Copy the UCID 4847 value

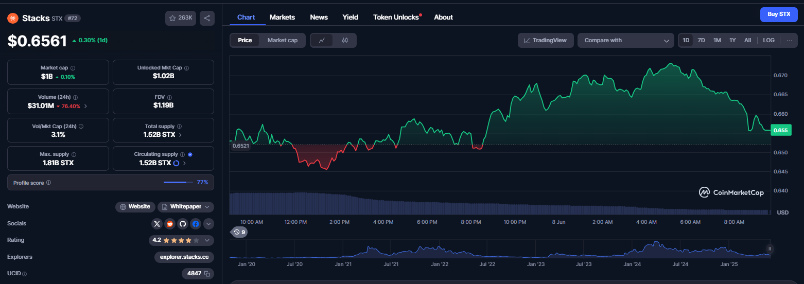point(207,274)
